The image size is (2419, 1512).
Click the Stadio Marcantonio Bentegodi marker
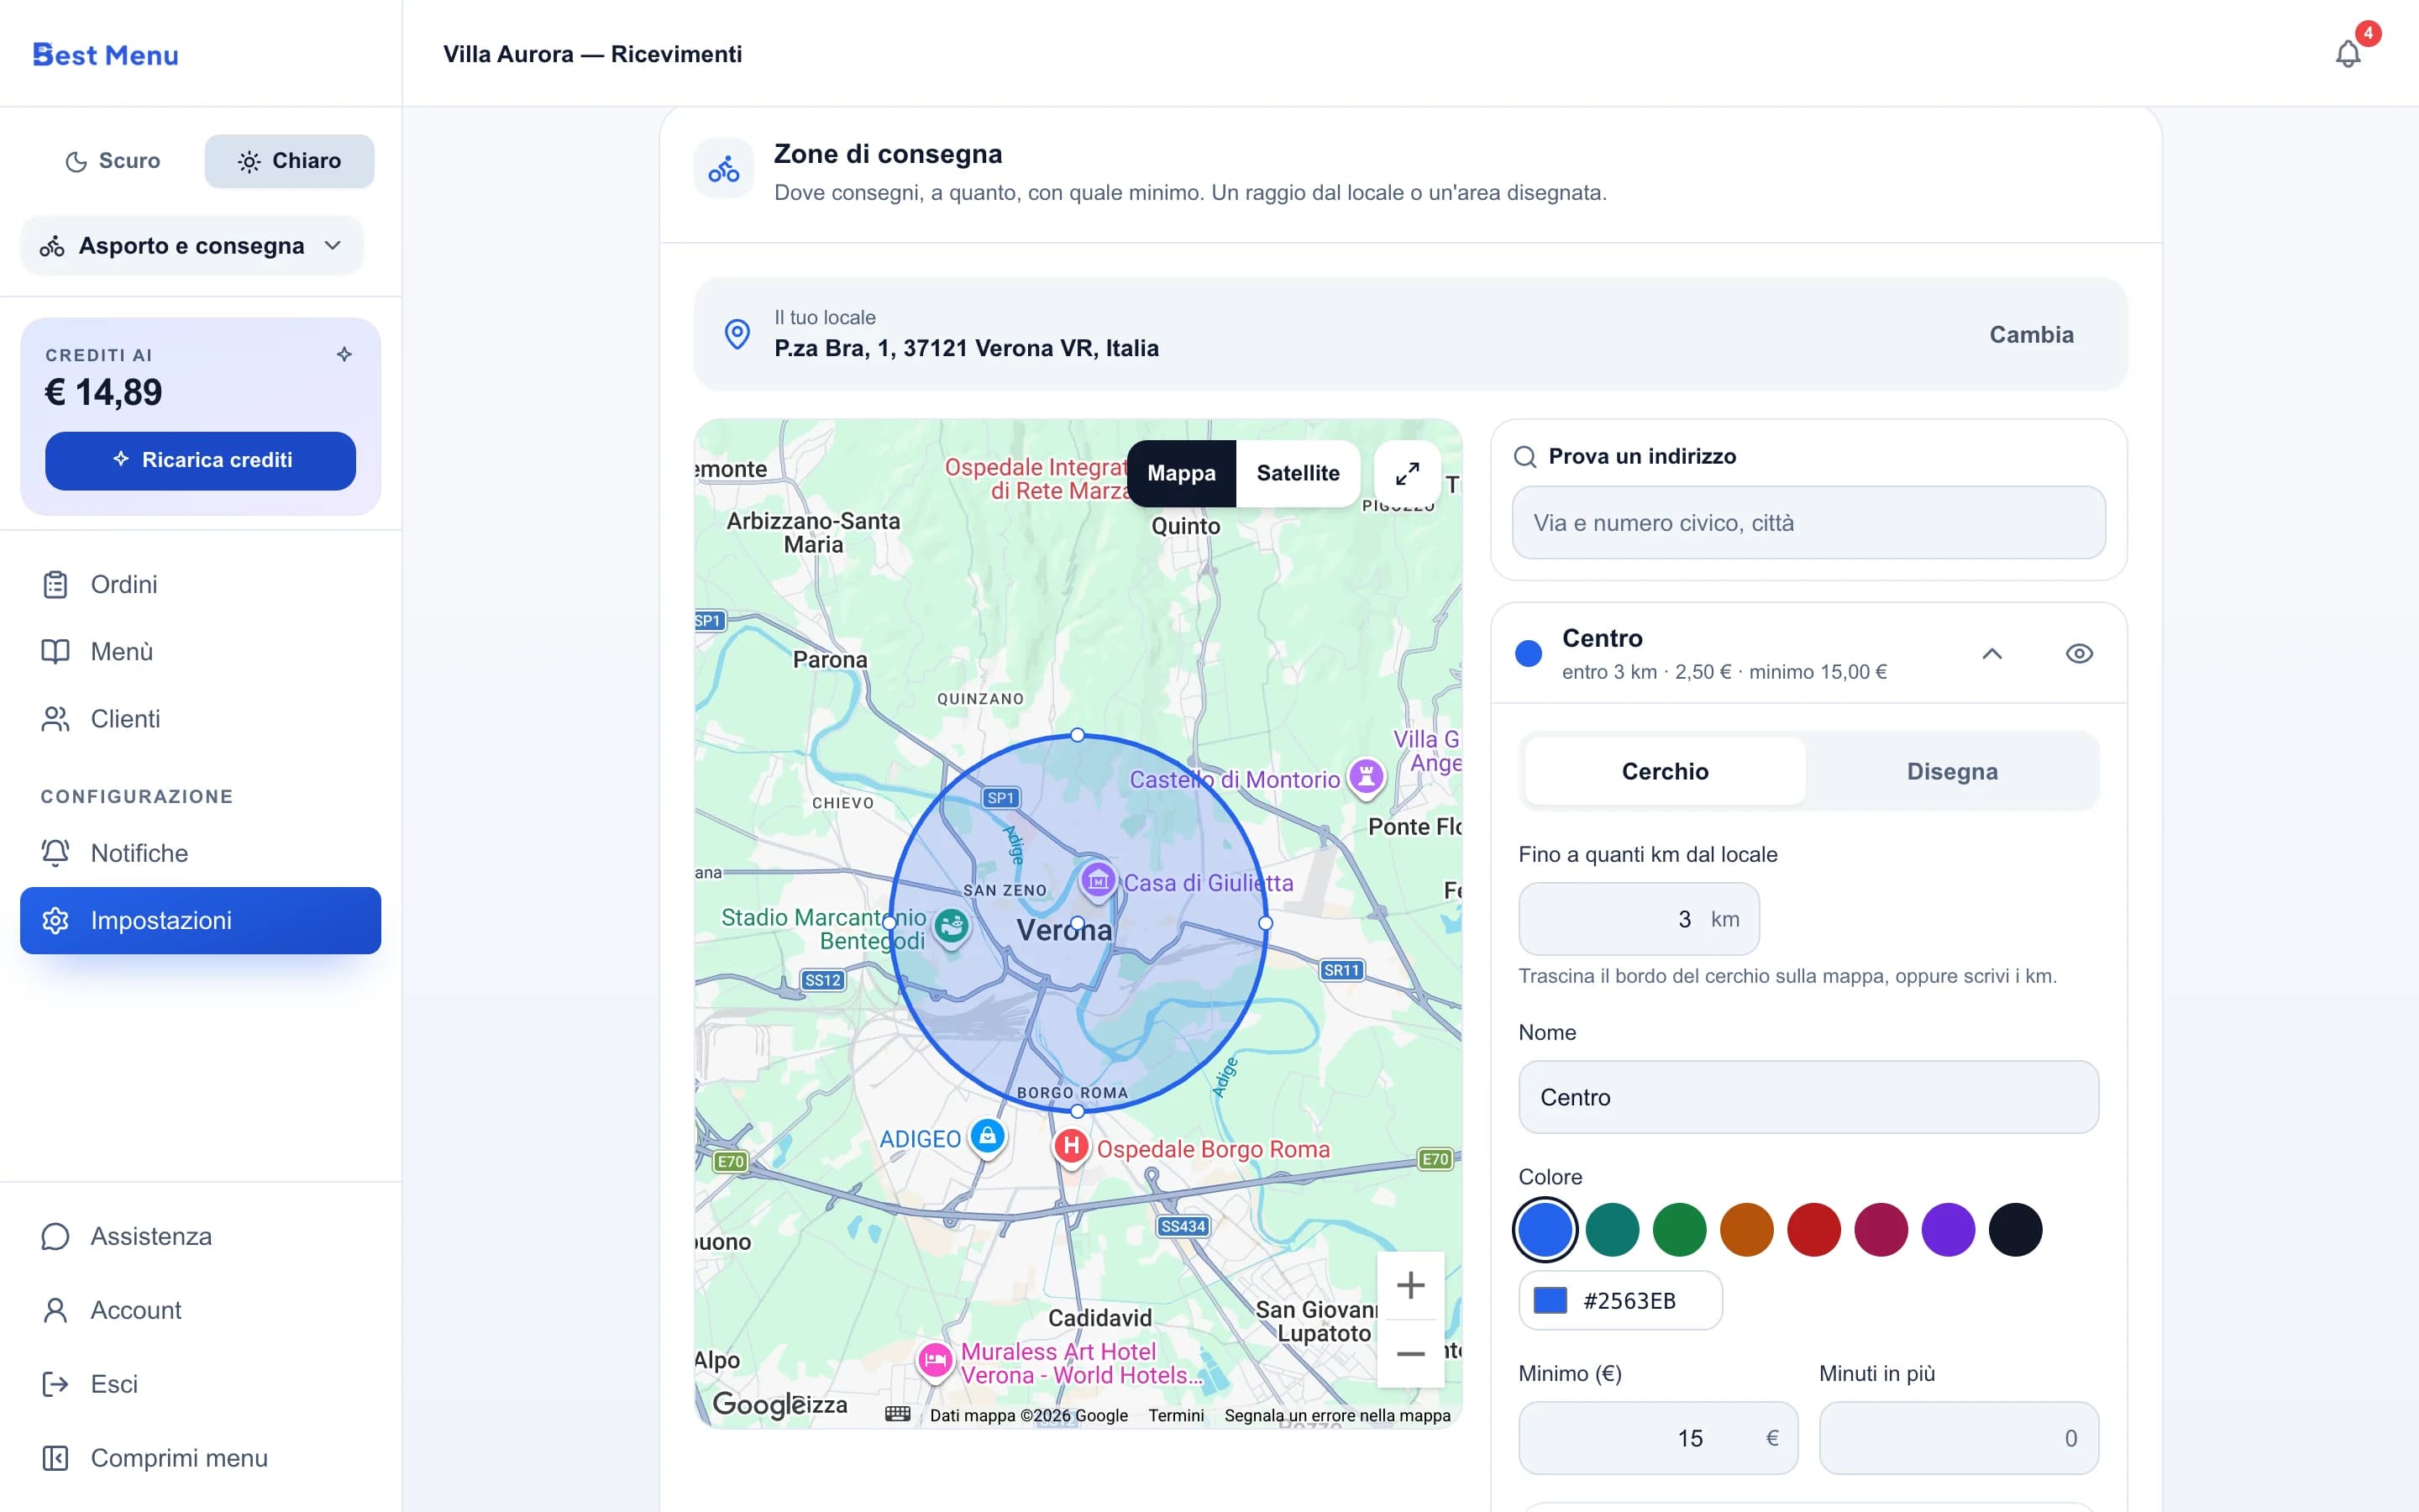951,927
